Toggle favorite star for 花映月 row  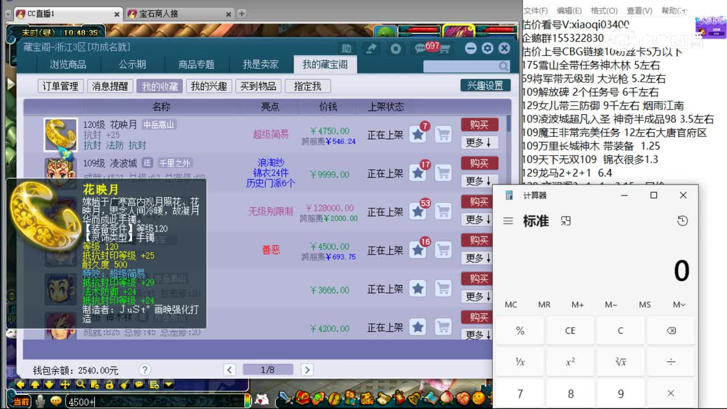pyautogui.click(x=418, y=135)
